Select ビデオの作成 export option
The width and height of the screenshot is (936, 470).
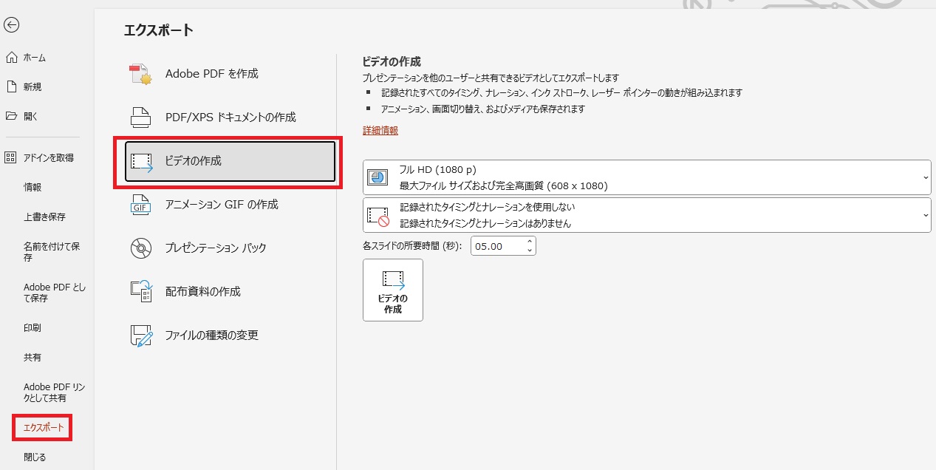coord(230,161)
